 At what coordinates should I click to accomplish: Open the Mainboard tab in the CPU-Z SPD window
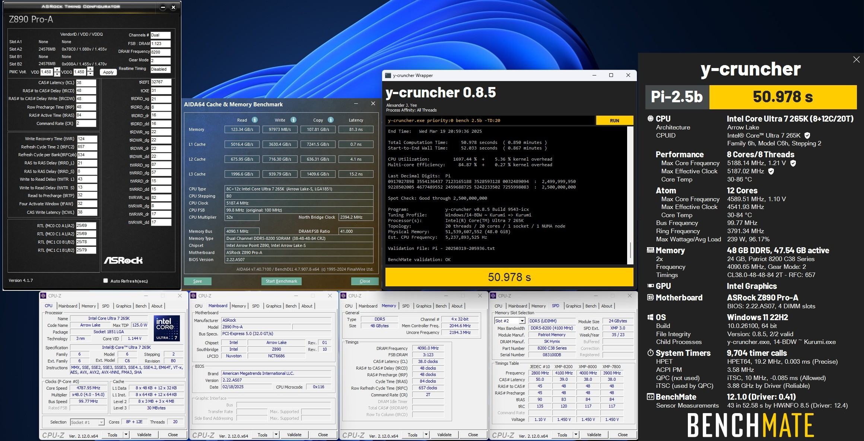click(x=518, y=306)
